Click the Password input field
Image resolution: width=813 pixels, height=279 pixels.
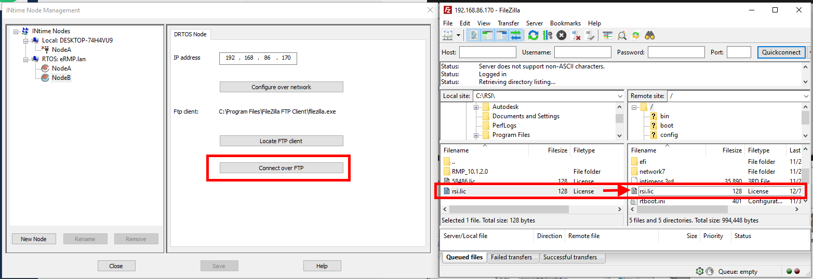coord(676,52)
